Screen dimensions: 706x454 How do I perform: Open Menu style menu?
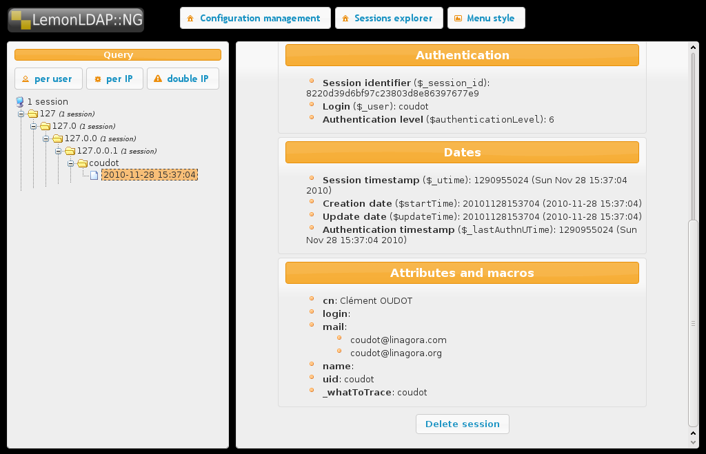[486, 18]
